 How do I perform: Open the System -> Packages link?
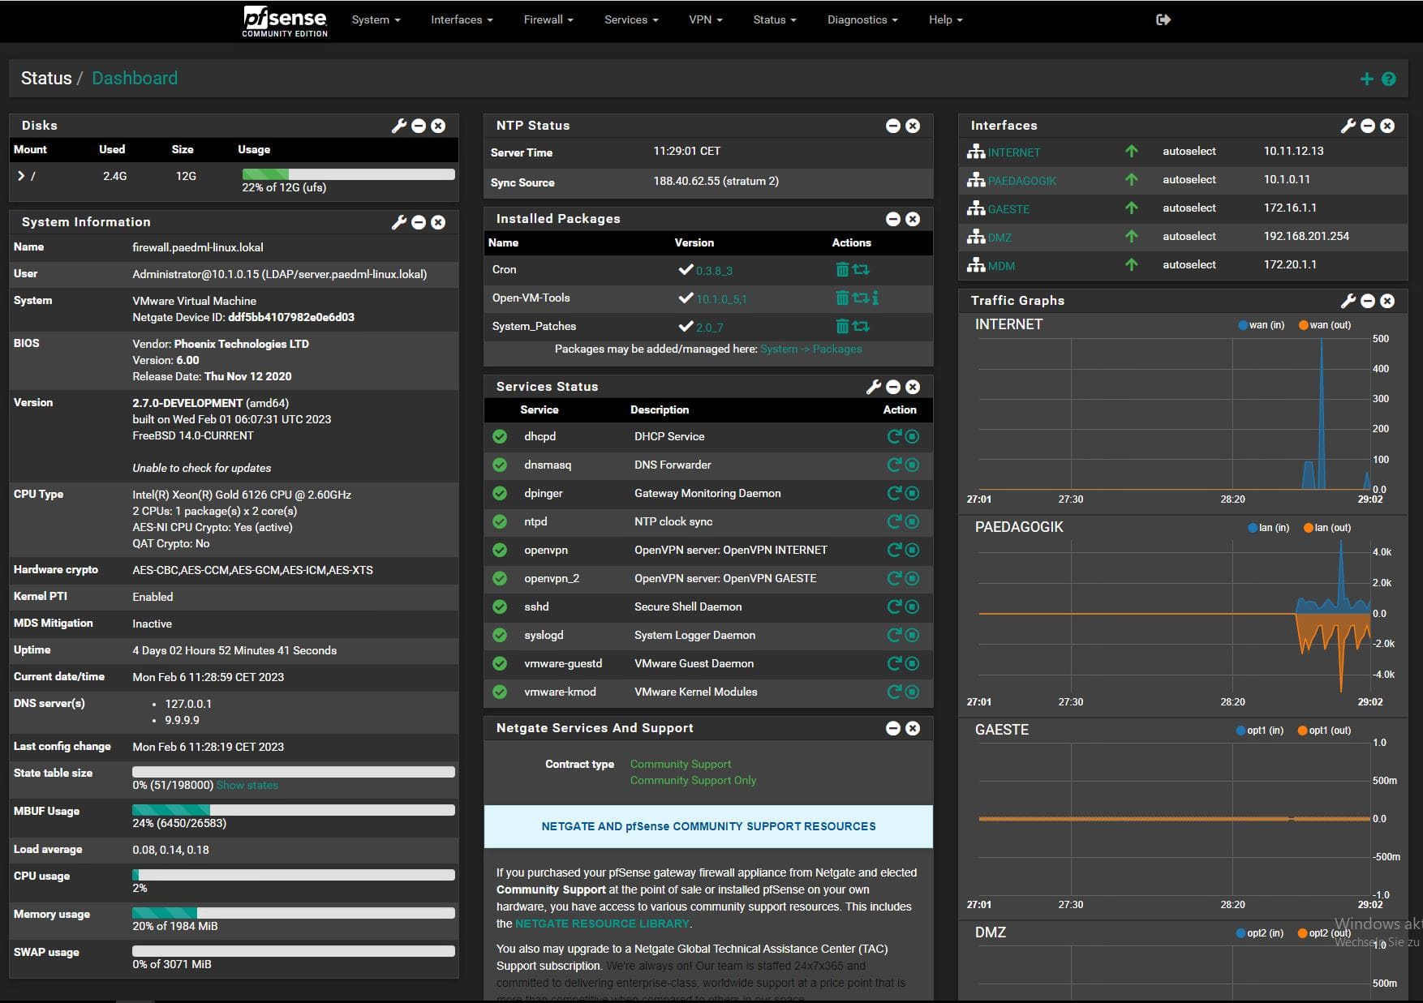pyautogui.click(x=810, y=349)
